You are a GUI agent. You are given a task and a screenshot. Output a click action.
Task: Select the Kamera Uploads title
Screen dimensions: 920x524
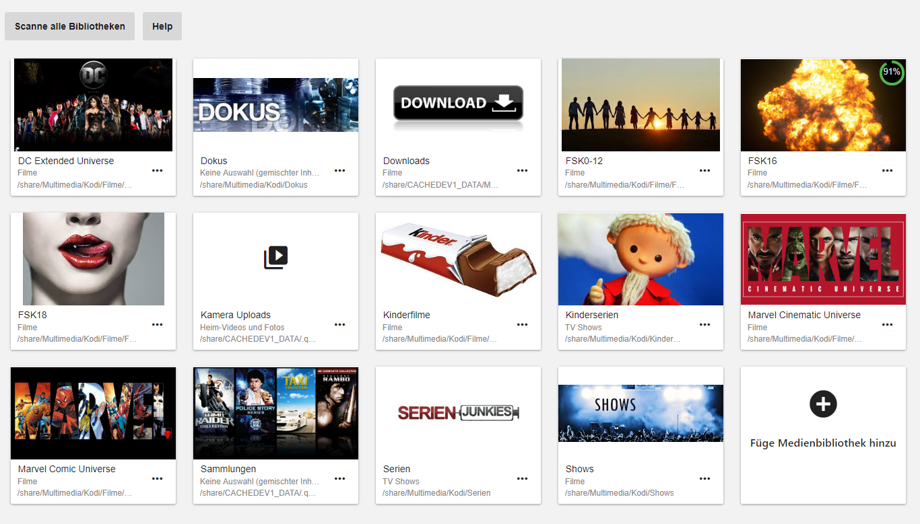236,315
